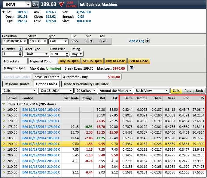The width and height of the screenshot is (207, 178).
Task: Click the Strikes column header
Action: pyautogui.click(x=13, y=98)
